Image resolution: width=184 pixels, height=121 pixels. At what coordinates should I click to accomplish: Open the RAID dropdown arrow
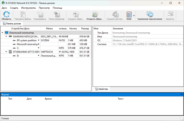[x=134, y=16]
